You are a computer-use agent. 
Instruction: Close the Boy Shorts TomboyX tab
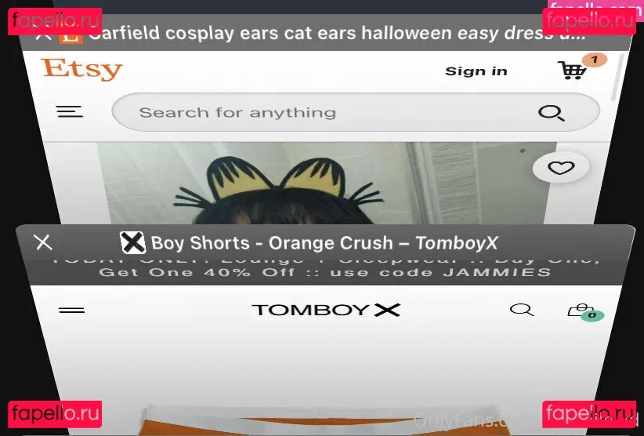(x=44, y=242)
